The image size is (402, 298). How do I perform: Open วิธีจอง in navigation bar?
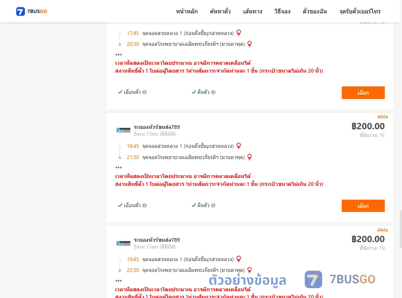point(282,11)
